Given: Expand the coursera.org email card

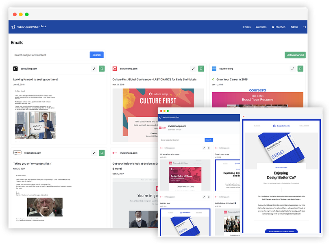Looking at the screenshot, I should pos(293,69).
